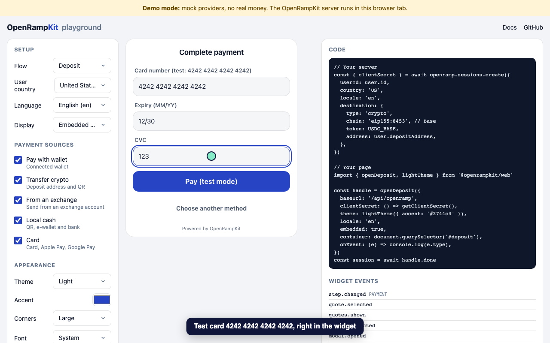This screenshot has width=550, height=343.
Task: Click into the Expiry (MM/YY) field
Action: click(211, 121)
